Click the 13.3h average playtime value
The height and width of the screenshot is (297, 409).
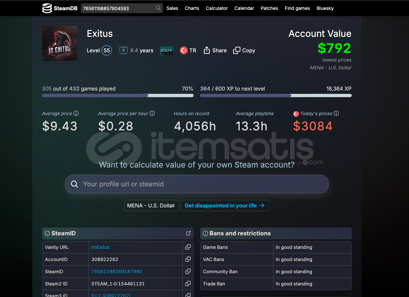pyautogui.click(x=252, y=126)
